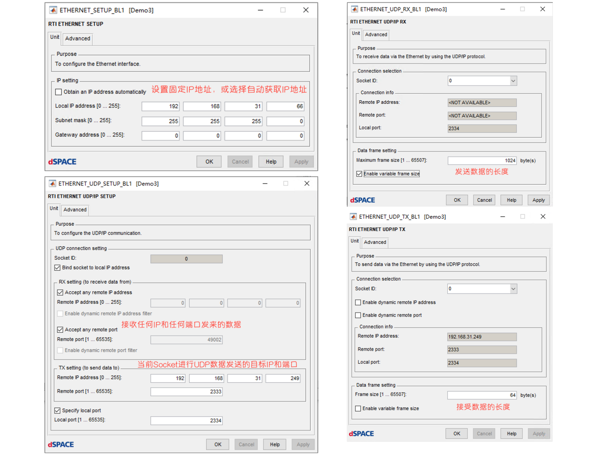Click MATLAB icon in ETHERNET_SETUP_BL1 title bar
597x455 pixels.
pos(53,10)
